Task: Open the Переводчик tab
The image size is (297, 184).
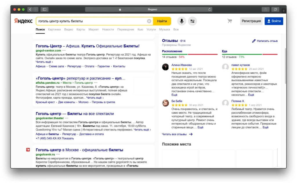Action: (x=126, y=30)
